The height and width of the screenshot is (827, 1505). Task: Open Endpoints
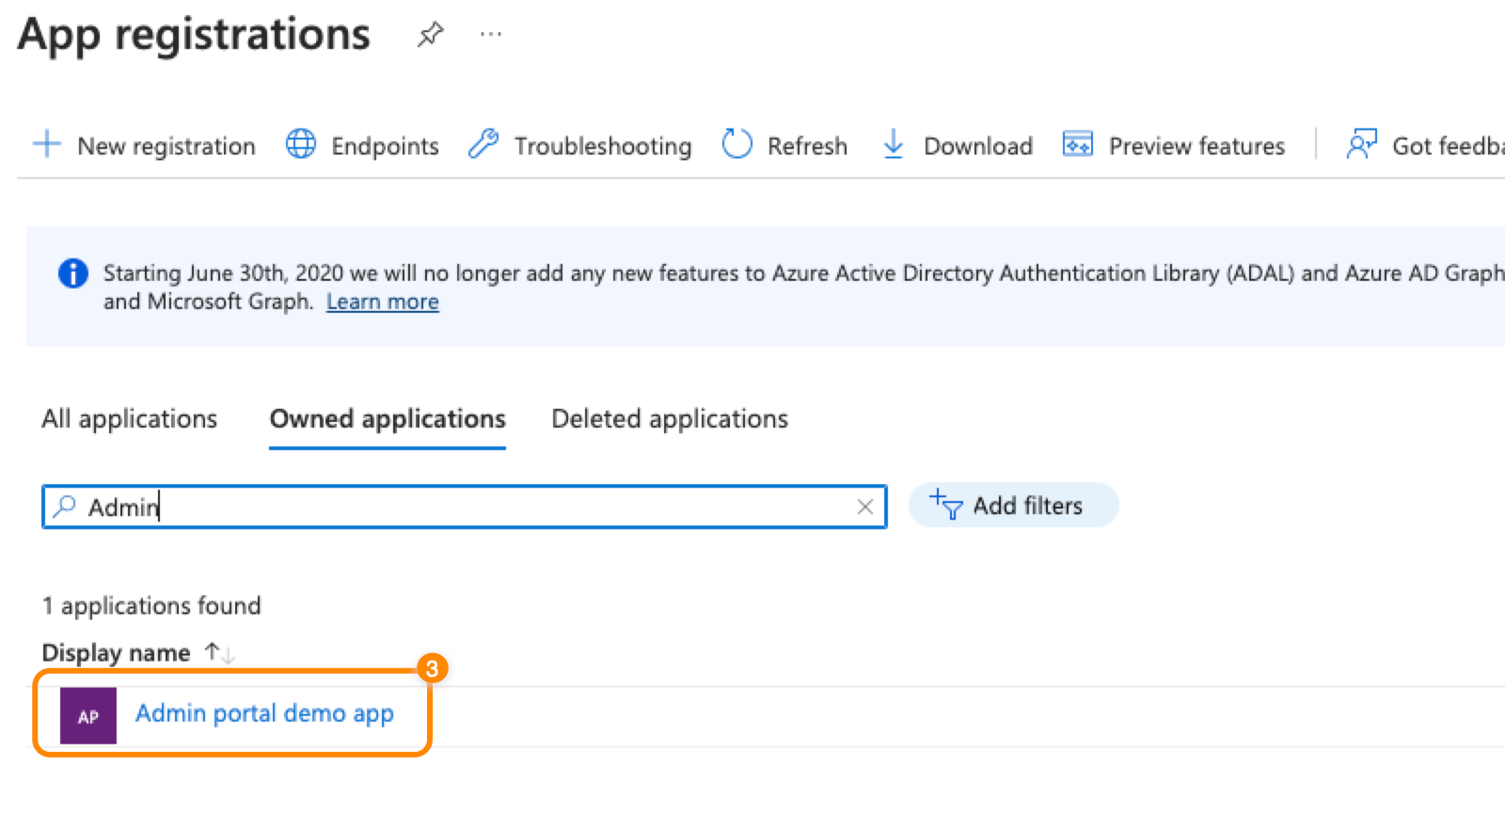coord(362,146)
